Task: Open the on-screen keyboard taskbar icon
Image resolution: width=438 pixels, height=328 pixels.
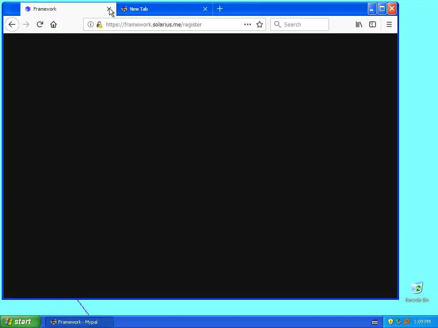Action: point(375,322)
